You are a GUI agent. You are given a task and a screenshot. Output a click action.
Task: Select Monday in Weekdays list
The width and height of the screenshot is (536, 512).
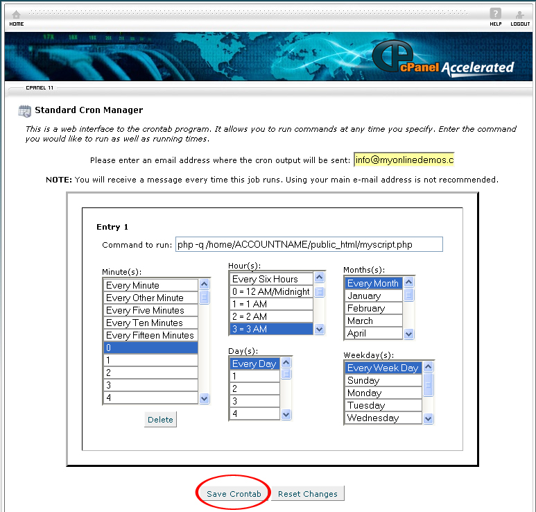383,393
